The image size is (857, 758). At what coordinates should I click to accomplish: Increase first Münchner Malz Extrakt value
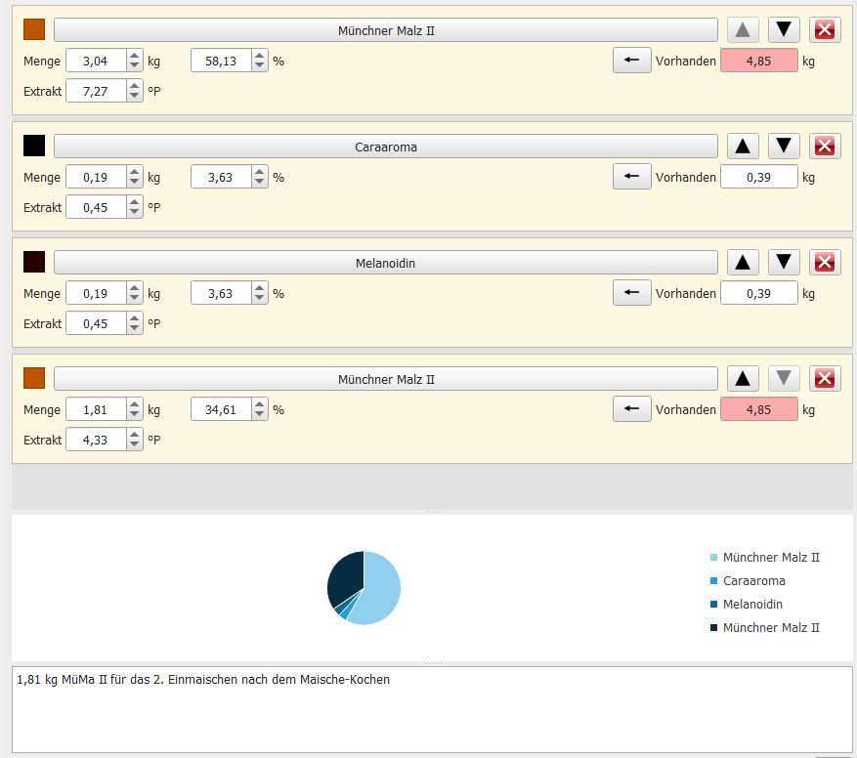pos(134,86)
